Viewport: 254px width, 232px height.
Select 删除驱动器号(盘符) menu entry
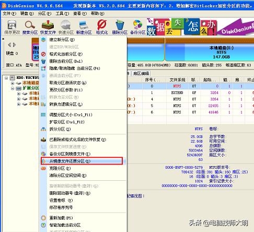tap(83, 193)
